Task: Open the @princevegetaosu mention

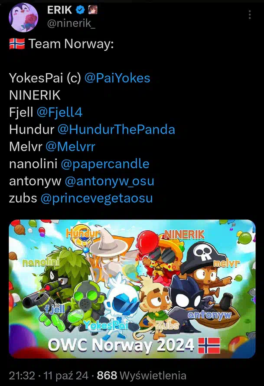Action: pos(97,198)
